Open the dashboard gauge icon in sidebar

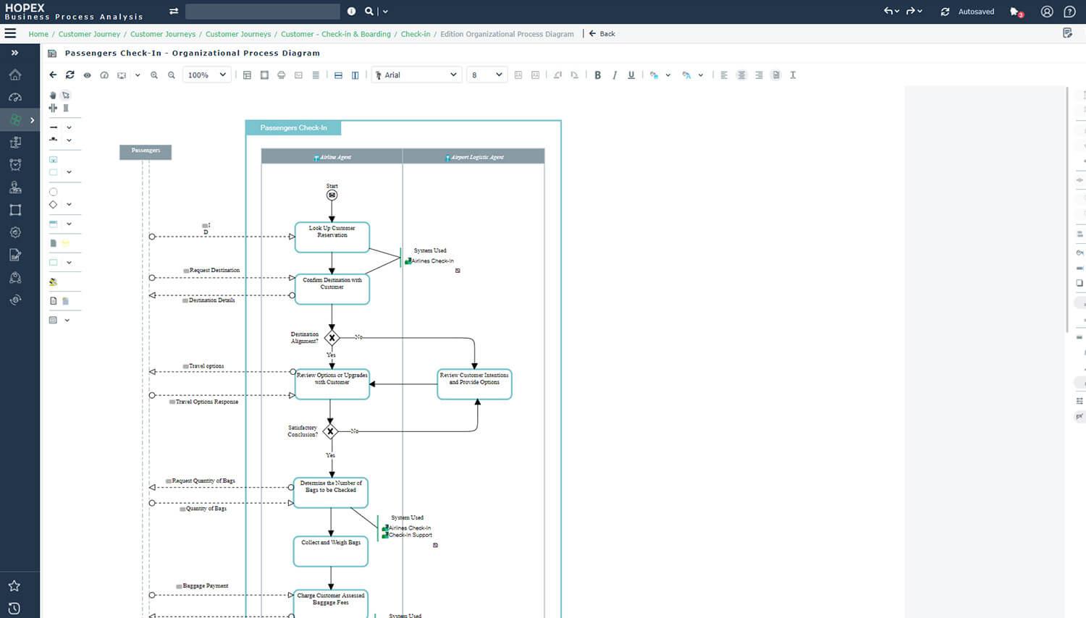(14, 97)
